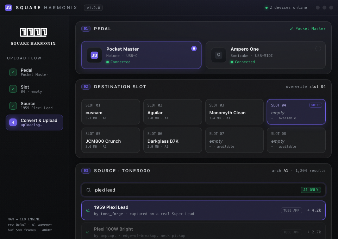The height and width of the screenshot is (239, 338).
Task: Choose Slot 01 cusnam
Action: [x=111, y=112]
